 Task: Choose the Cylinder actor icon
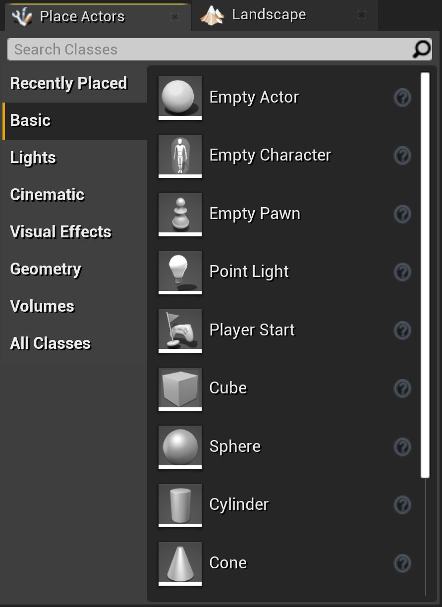tap(179, 505)
